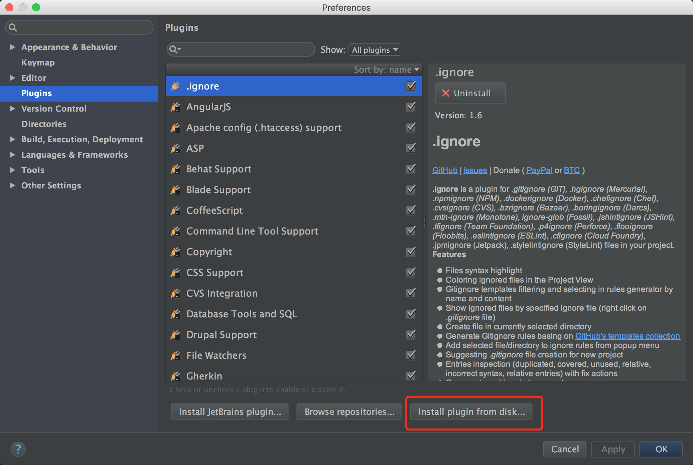Click the .ignore plugin icon

175,86
